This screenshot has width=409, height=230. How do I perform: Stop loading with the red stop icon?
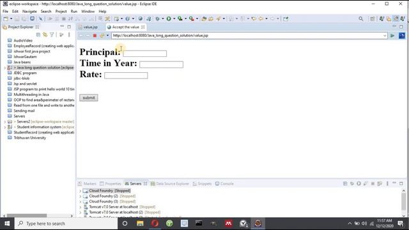click(95, 36)
